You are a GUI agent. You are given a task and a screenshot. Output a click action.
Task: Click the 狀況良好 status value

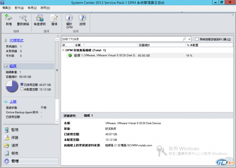(111, 129)
